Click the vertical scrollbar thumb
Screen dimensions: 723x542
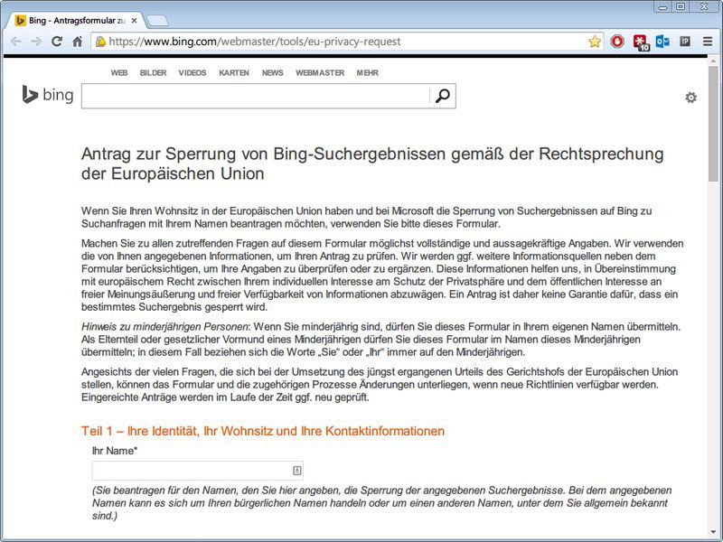(713, 125)
